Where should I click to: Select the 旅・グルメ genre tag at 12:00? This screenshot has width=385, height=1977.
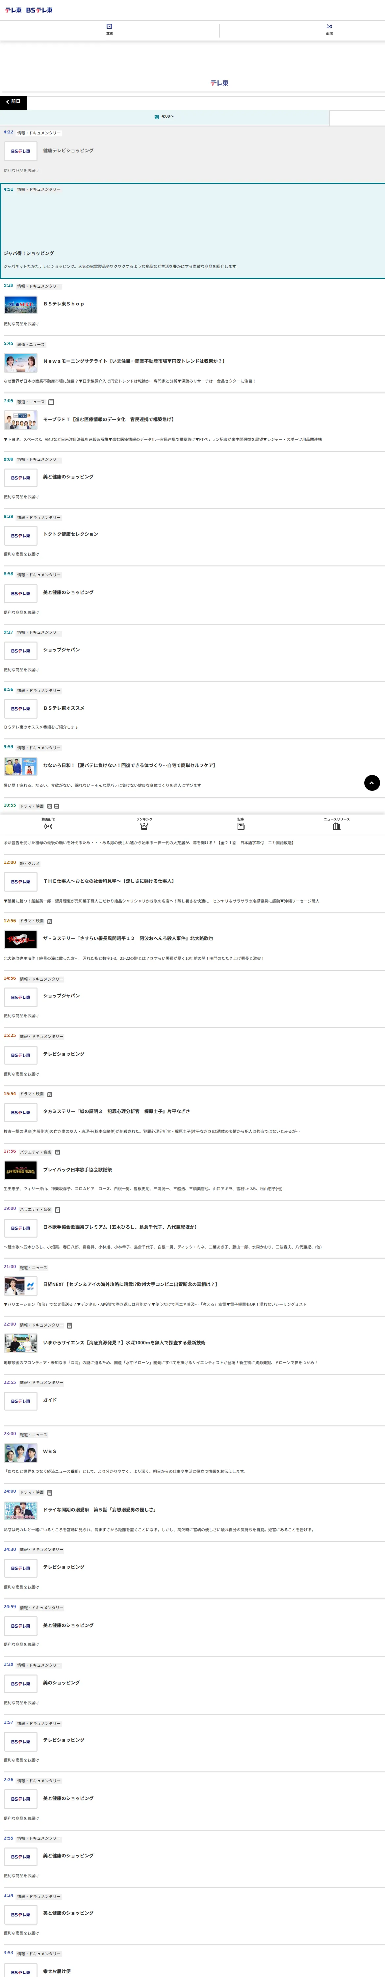[30, 863]
